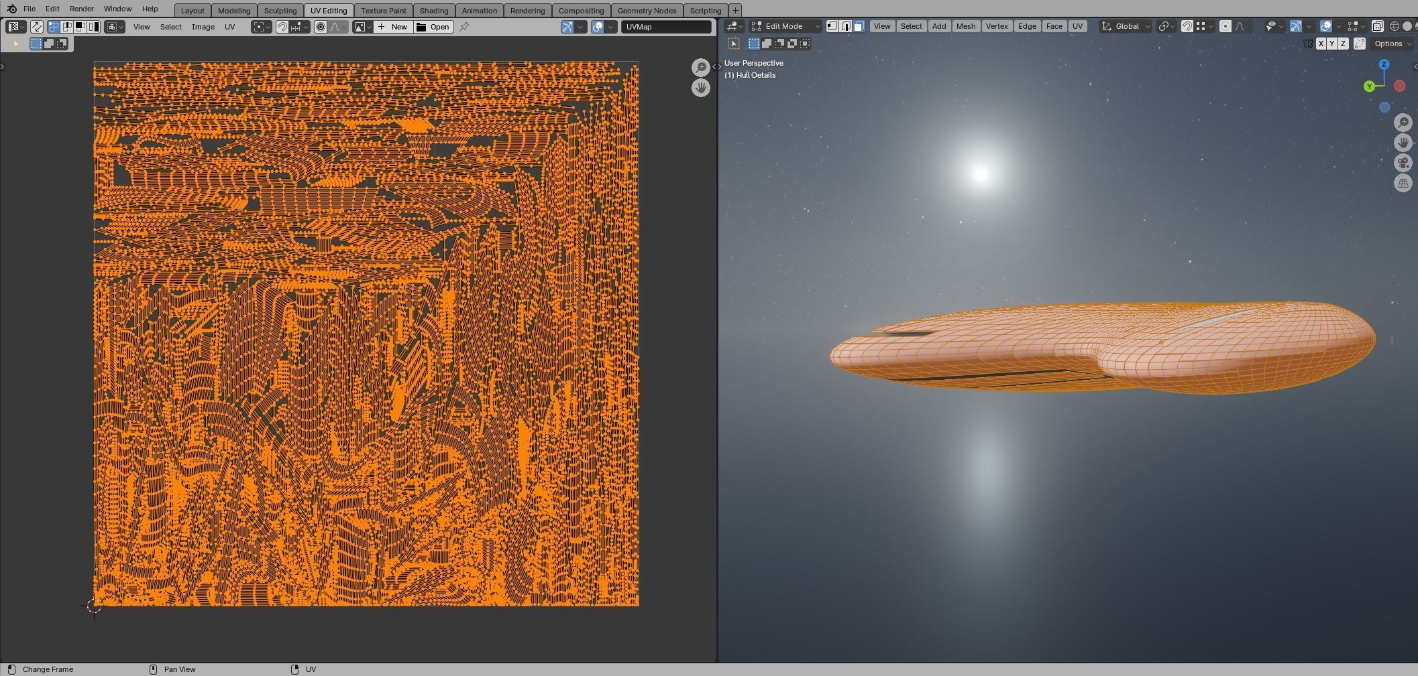This screenshot has width=1418, height=676.
Task: Open the UV editor View menu
Action: (x=142, y=27)
